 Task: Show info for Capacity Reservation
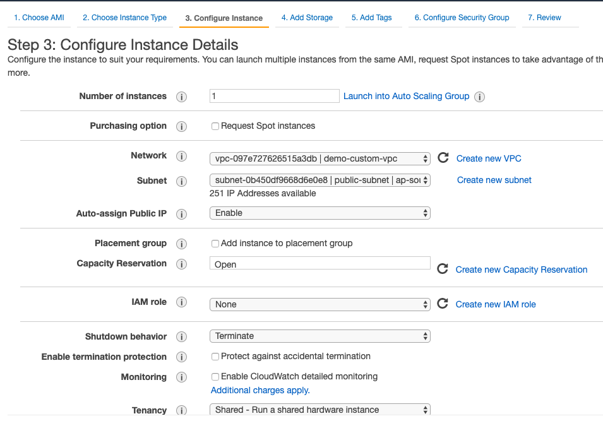(x=181, y=264)
